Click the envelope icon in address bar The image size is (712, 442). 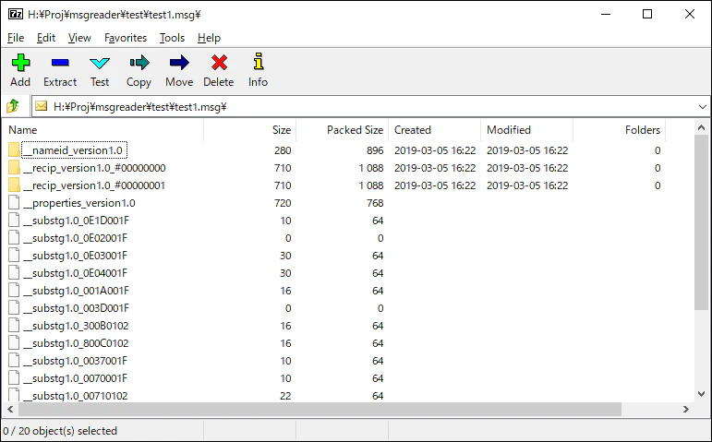click(x=42, y=106)
